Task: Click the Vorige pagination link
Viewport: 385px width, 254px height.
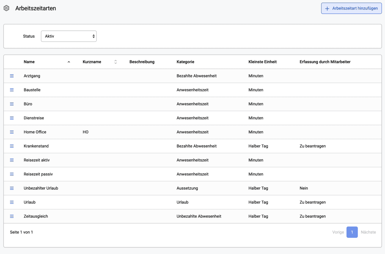Action: [338, 232]
